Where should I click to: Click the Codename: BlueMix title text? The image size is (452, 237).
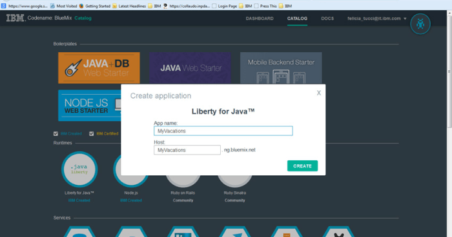tap(50, 18)
